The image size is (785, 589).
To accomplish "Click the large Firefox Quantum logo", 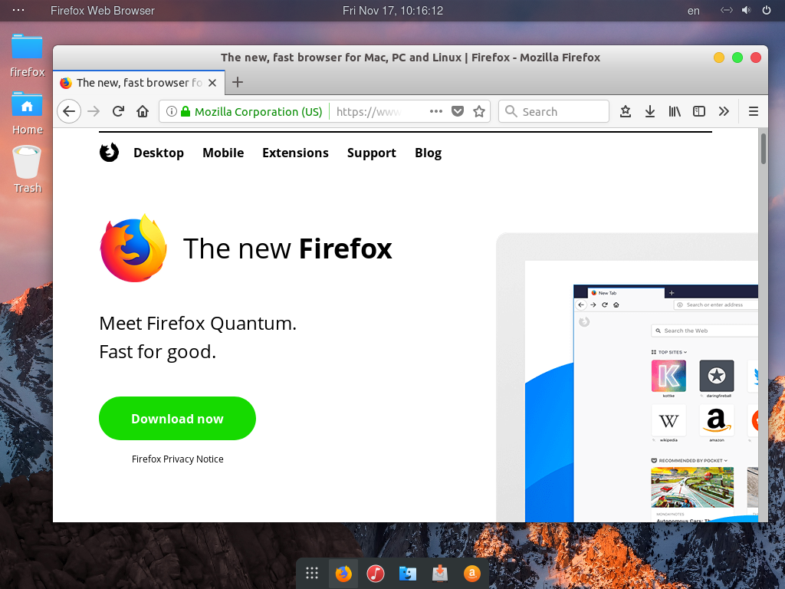I will [x=133, y=248].
